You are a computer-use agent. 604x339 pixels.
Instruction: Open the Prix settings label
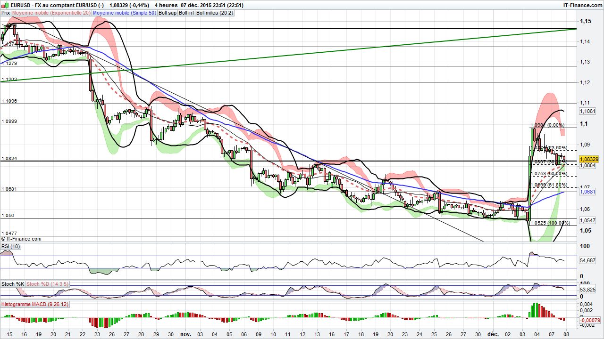(x=6, y=13)
